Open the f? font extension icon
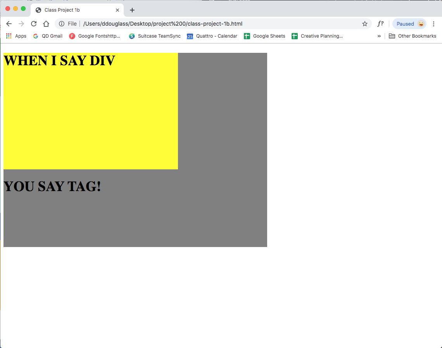This screenshot has height=348, width=442. click(381, 24)
